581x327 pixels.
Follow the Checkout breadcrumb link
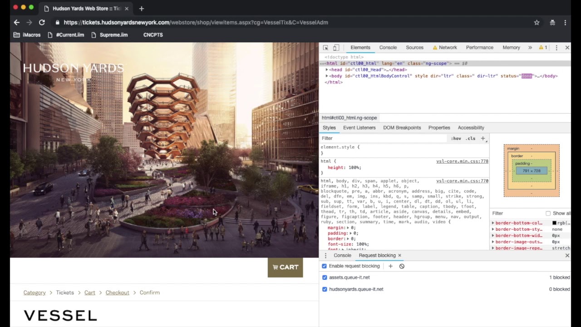tap(118, 293)
